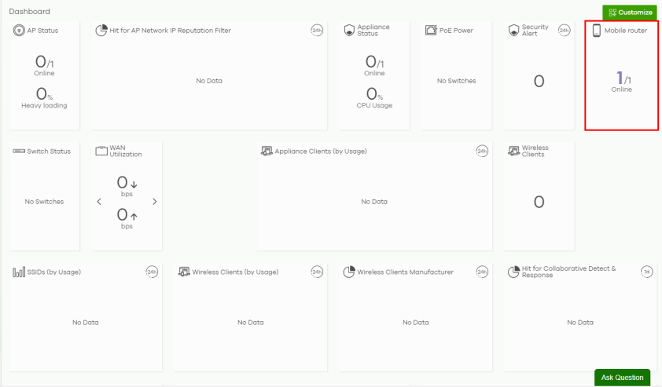The height and width of the screenshot is (387, 662).
Task: Go to previous WAN Utilization interface
Action: [99, 202]
